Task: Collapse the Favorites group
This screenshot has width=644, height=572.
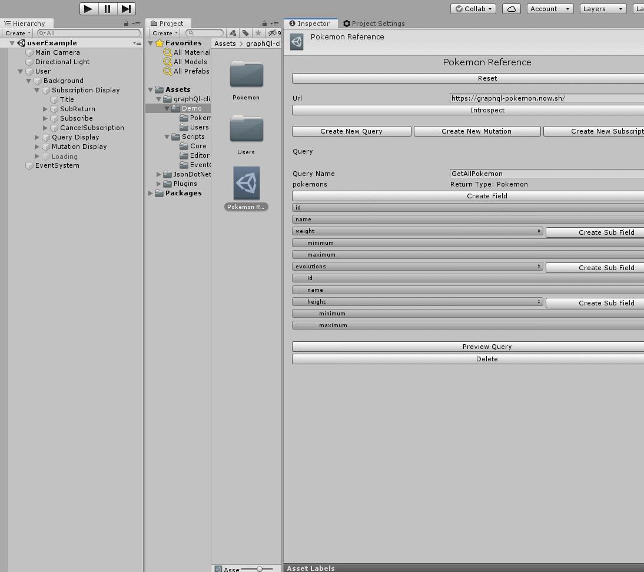Action: (150, 43)
